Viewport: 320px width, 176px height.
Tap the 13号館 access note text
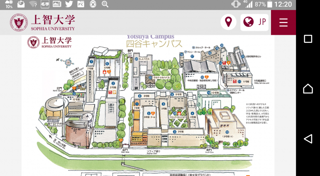tap(258, 113)
